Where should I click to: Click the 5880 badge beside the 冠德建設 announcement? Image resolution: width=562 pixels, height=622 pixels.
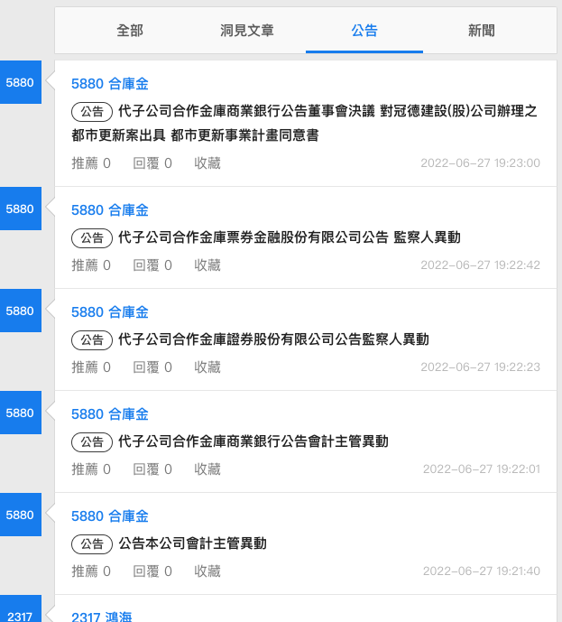[x=20, y=82]
